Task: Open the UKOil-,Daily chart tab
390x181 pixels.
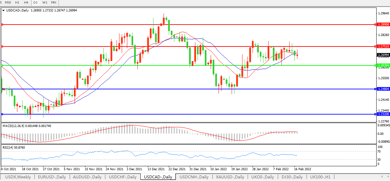Action: pyautogui.click(x=263, y=177)
